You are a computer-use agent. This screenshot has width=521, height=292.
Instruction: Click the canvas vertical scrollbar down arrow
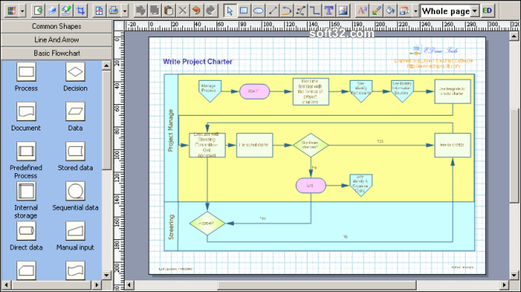coord(514,275)
